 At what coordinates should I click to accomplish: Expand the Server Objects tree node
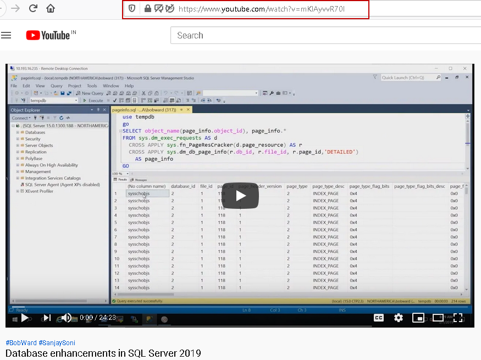click(18, 145)
